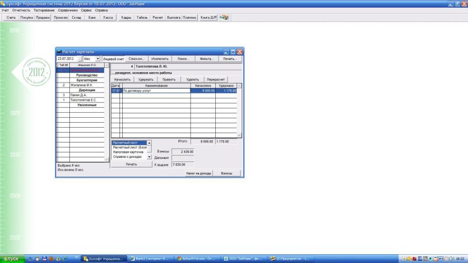This screenshot has width=468, height=263.
Task: Select the По договору услуг accrual row
Action: (156, 90)
